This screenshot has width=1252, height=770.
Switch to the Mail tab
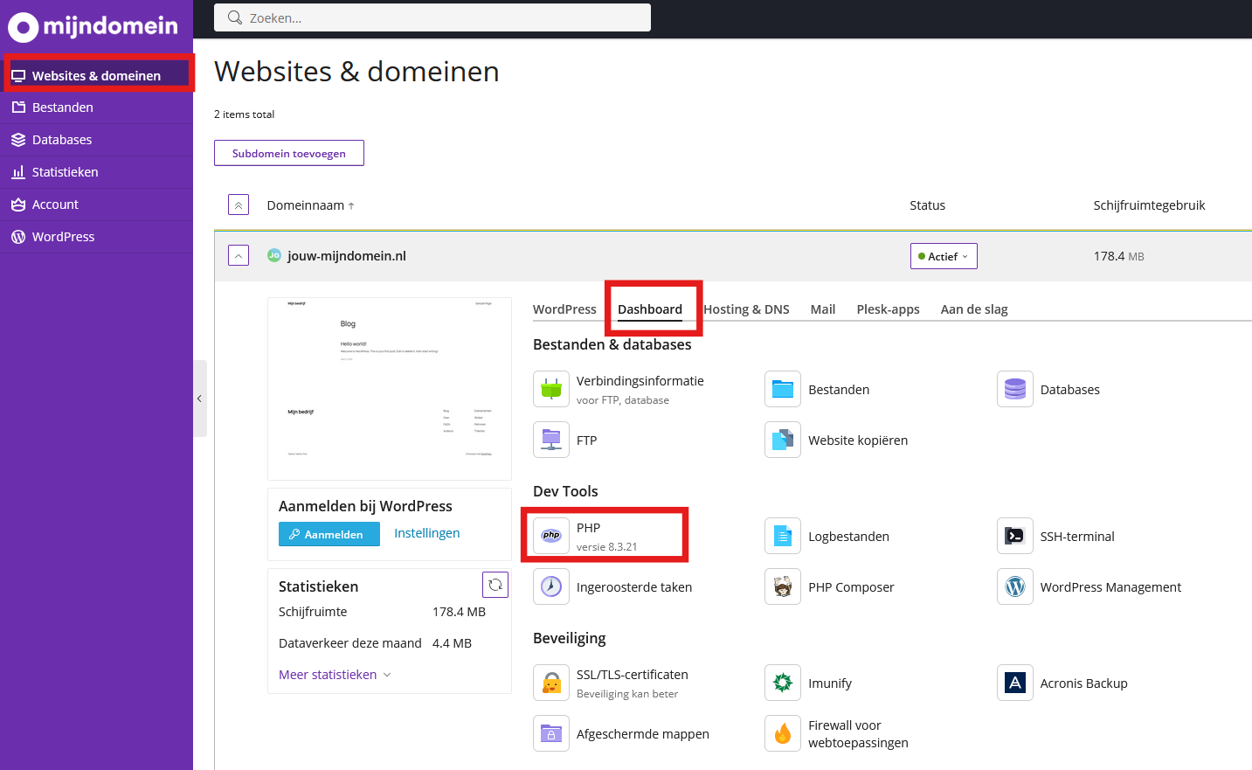point(822,309)
